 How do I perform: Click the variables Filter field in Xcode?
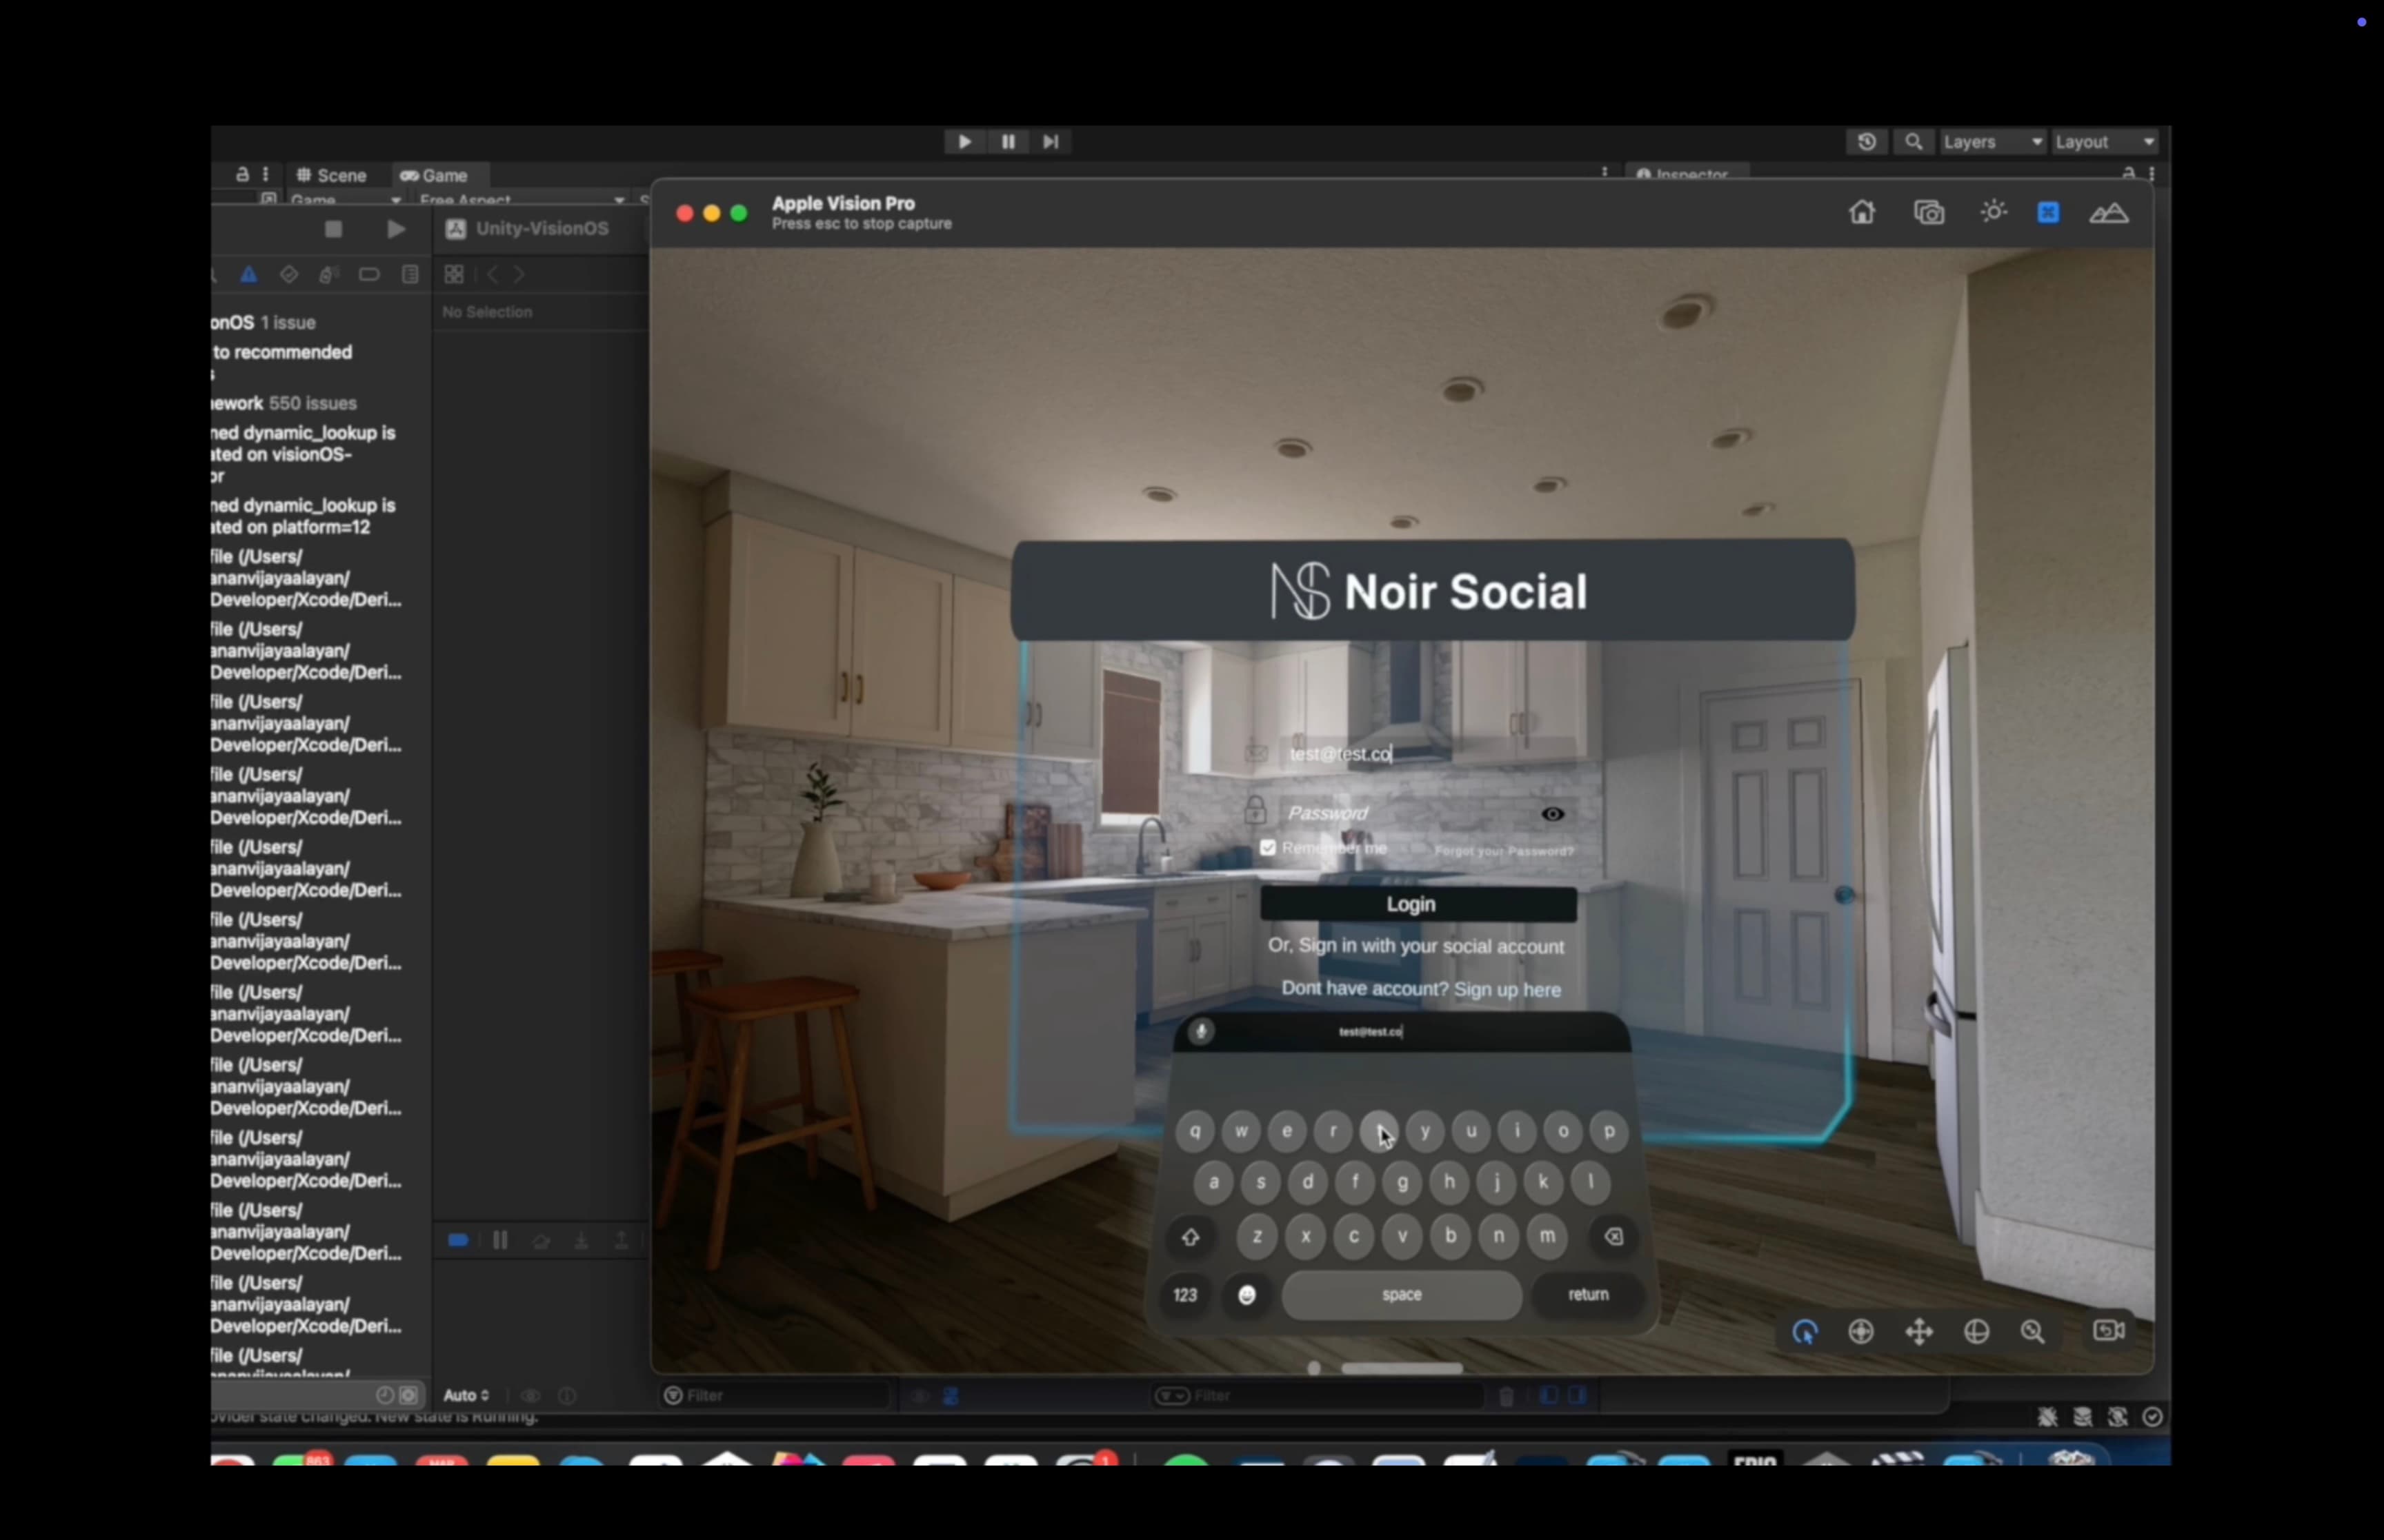pyautogui.click(x=773, y=1395)
